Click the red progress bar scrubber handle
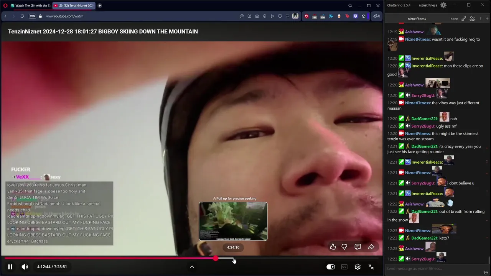Screen dimensions: 491x276 click(216, 258)
